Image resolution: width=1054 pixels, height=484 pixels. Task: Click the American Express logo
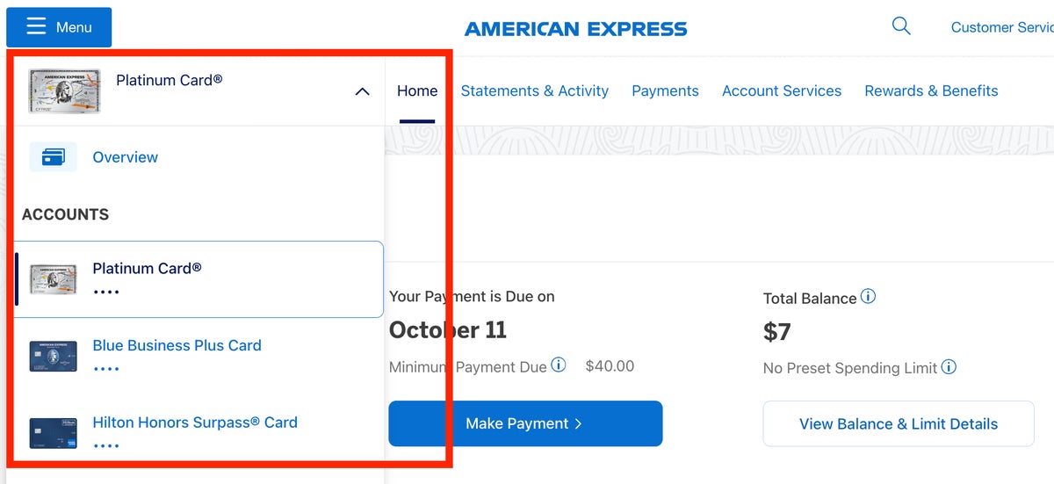pyautogui.click(x=575, y=29)
